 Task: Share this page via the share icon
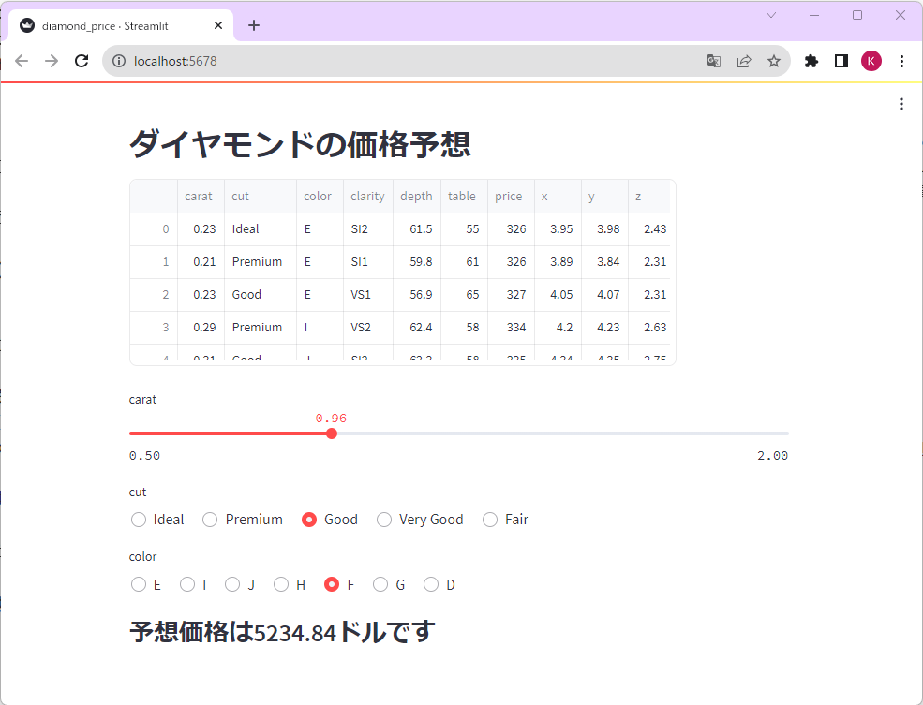744,61
